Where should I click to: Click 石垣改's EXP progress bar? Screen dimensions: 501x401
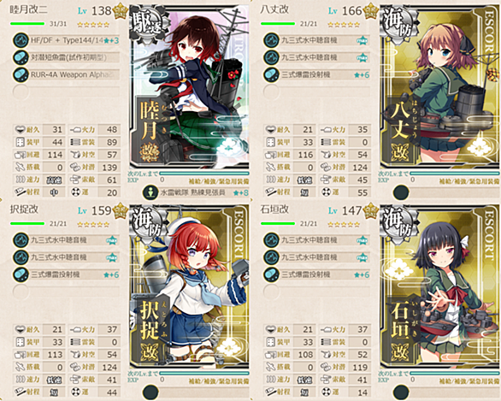click(x=454, y=373)
